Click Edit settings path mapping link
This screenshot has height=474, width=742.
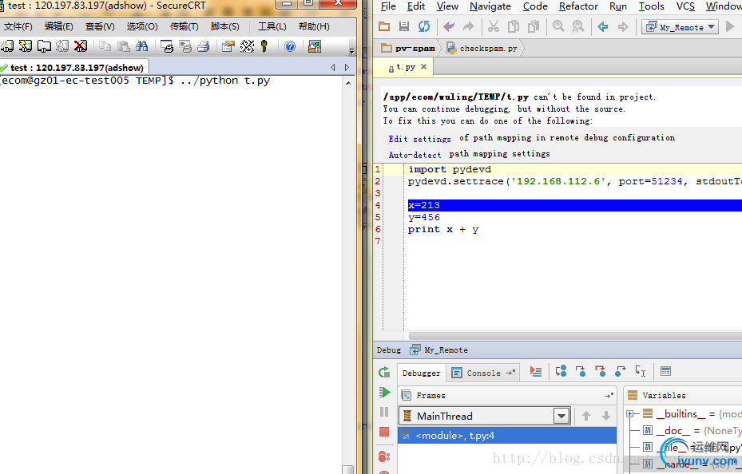click(420, 139)
